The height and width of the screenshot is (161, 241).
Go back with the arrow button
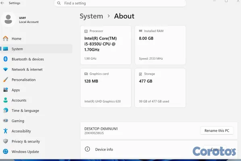tap(2, 3)
